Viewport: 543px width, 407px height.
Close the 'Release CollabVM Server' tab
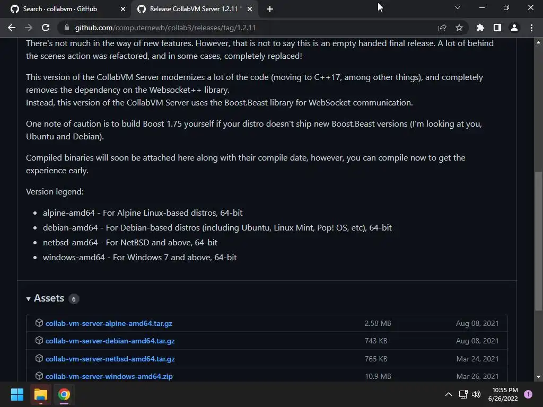(x=250, y=9)
